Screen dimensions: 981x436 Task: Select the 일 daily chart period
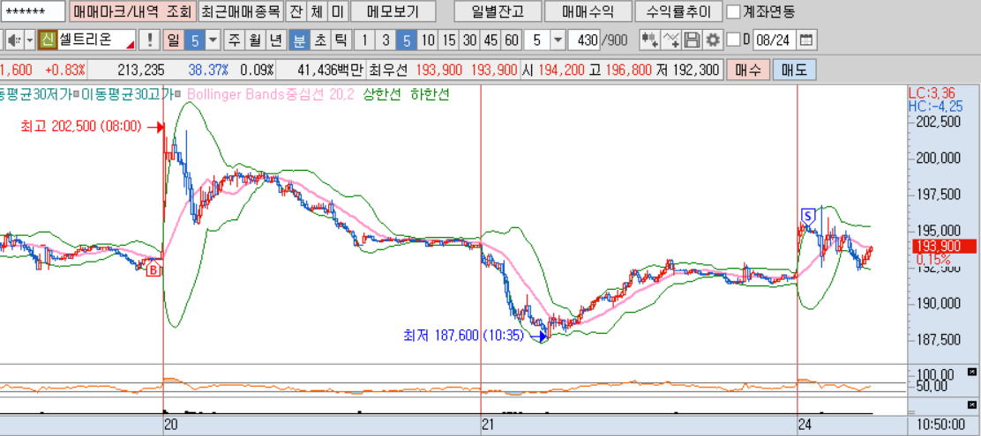tap(173, 41)
